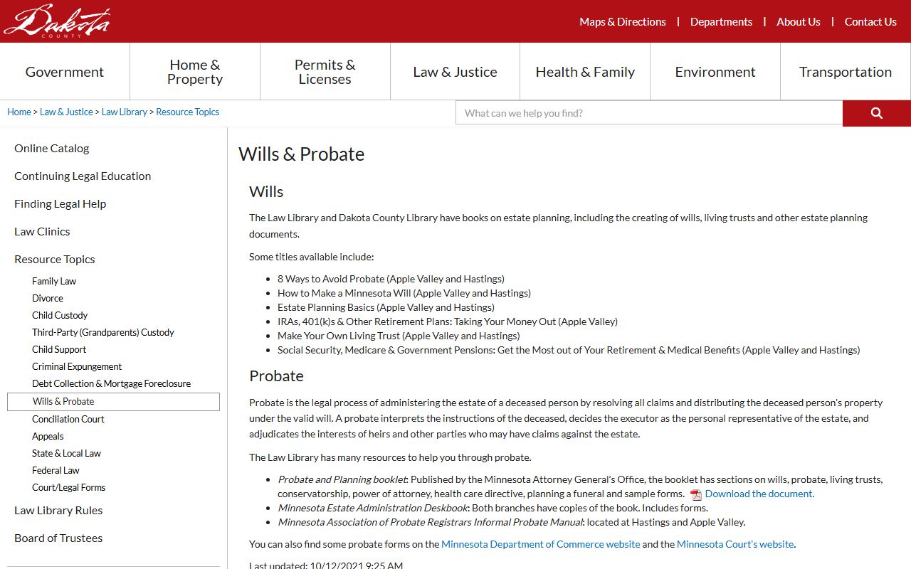Click the PDF icon beside Download the document
Image resolution: width=911 pixels, height=569 pixels.
(x=696, y=494)
